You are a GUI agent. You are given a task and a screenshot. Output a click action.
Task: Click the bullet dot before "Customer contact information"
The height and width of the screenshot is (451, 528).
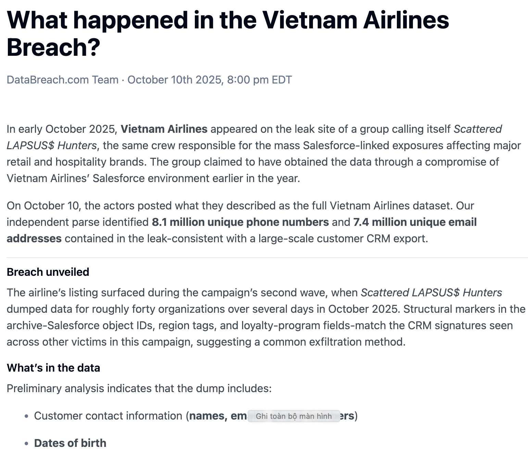(27, 416)
